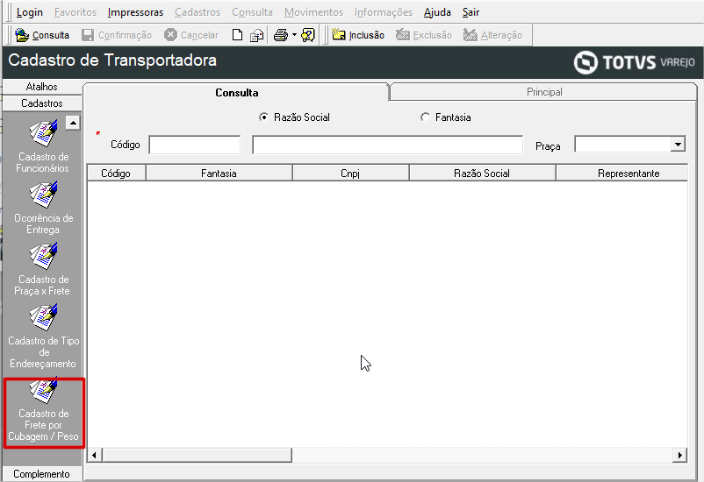Click the Consulta toolbar icon
This screenshot has height=482, width=704.
pyautogui.click(x=22, y=35)
